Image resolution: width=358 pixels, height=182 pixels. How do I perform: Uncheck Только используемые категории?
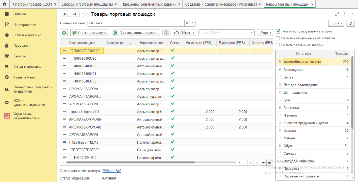[278, 31]
